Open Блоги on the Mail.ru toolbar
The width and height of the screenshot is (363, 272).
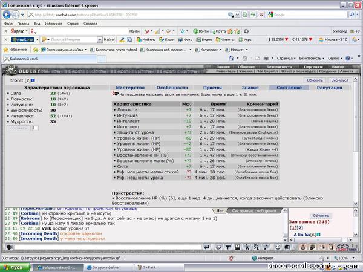(x=167, y=40)
